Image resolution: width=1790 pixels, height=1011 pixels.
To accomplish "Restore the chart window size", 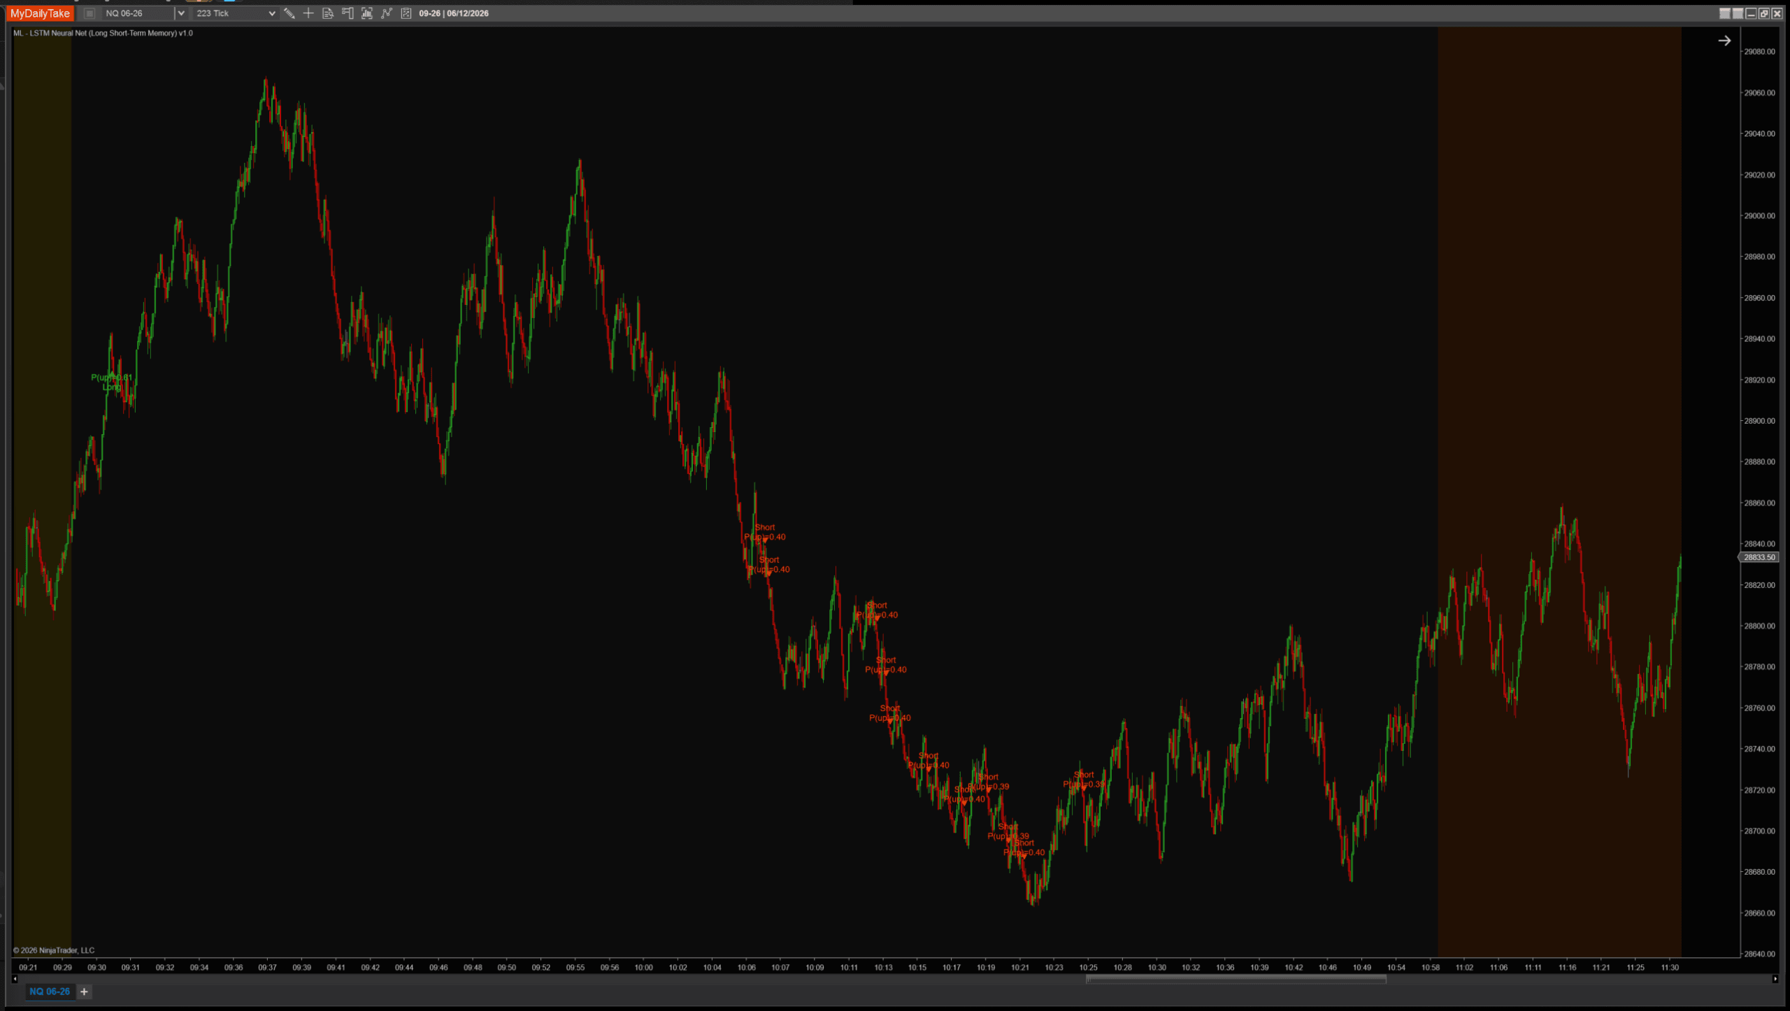I will click(x=1764, y=13).
